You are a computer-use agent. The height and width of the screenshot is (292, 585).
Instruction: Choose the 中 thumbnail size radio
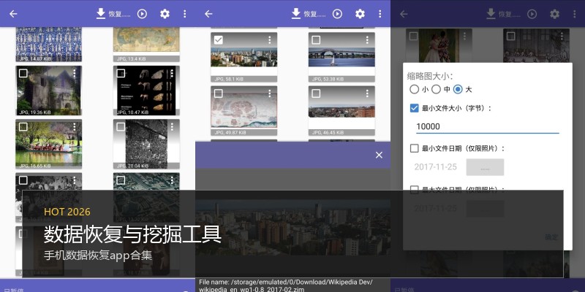tap(436, 89)
